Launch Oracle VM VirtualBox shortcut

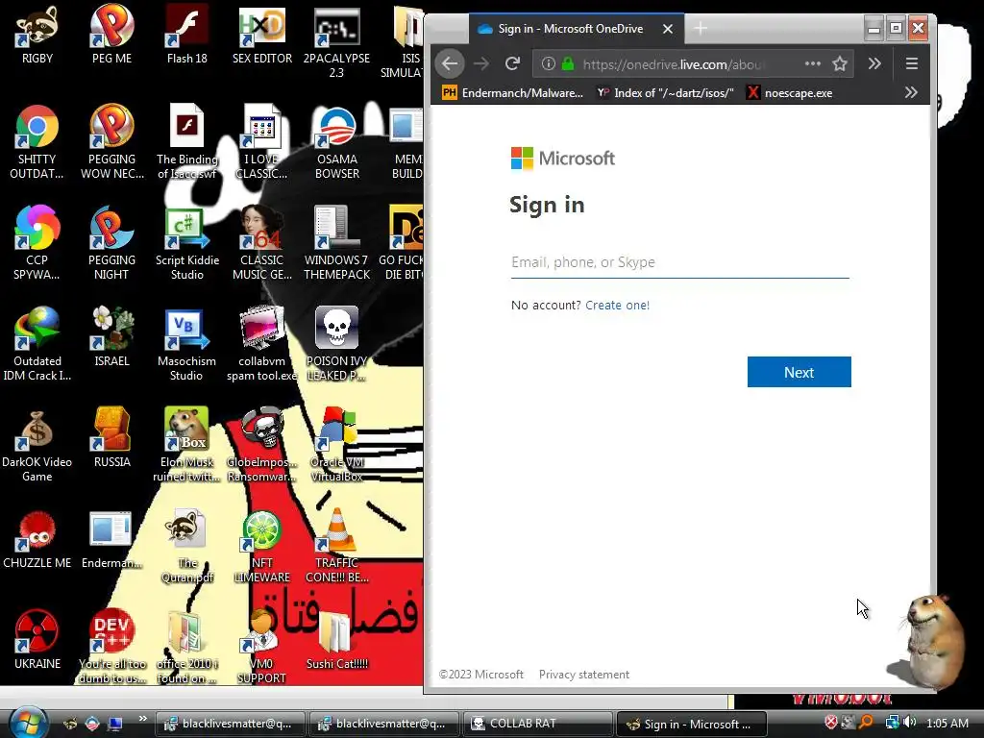pyautogui.click(x=337, y=446)
